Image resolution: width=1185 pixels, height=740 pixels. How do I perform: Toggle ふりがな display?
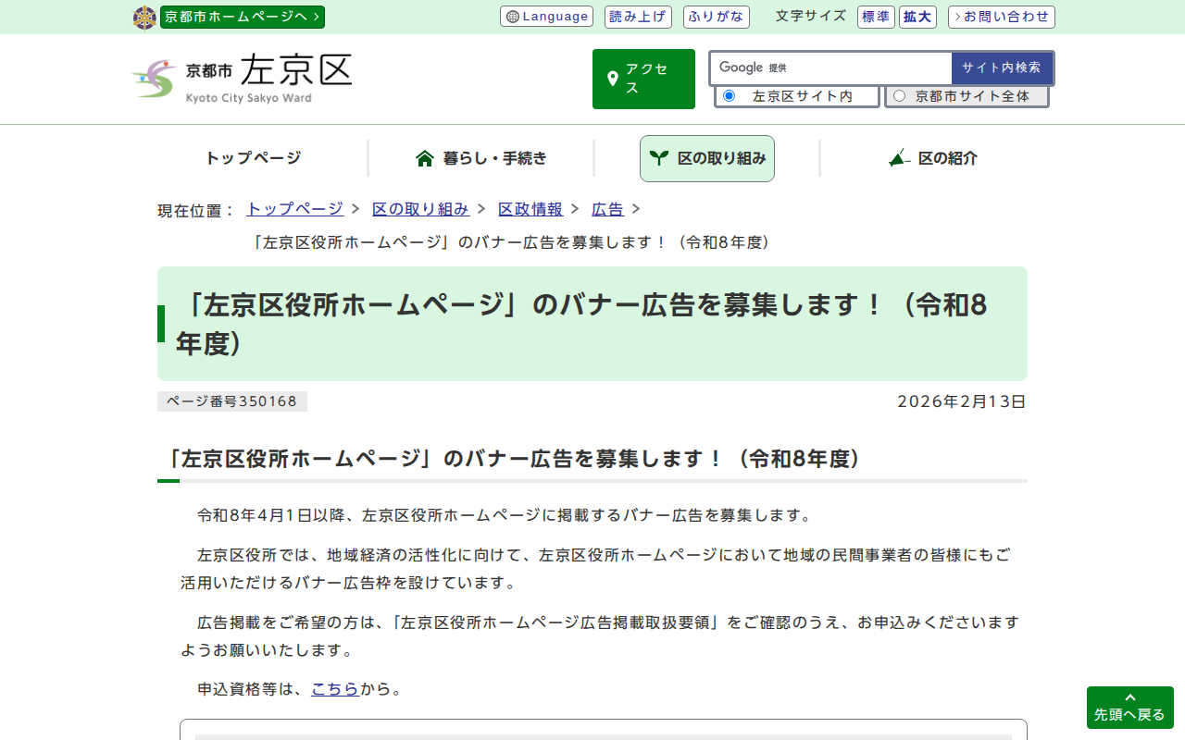[716, 17]
